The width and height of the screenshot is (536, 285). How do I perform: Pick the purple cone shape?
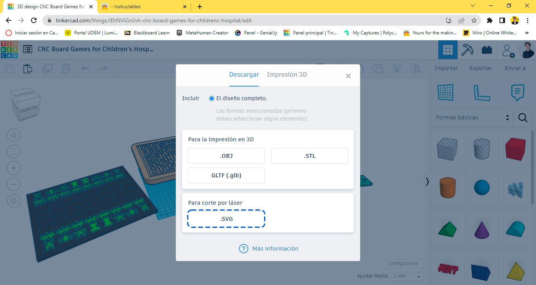pyautogui.click(x=482, y=230)
